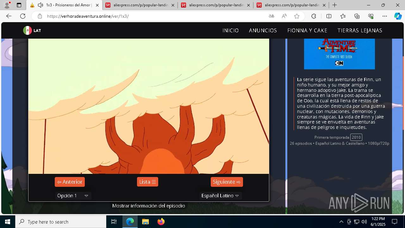Refresh the current page
The height and width of the screenshot is (228, 405).
(x=23, y=16)
